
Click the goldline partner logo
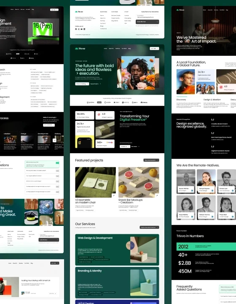click(91, 102)
